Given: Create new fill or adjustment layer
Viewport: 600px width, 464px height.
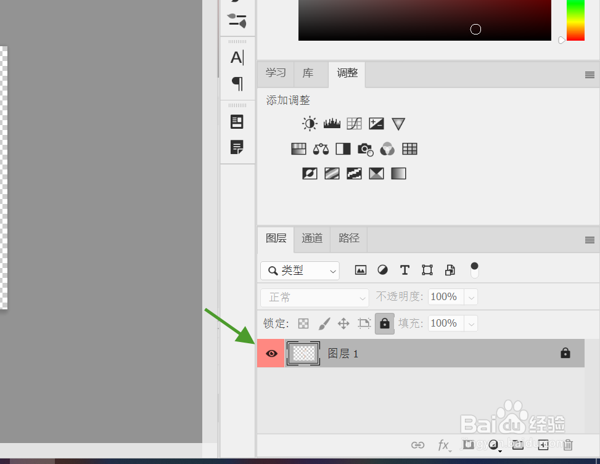Looking at the screenshot, I should 494,445.
